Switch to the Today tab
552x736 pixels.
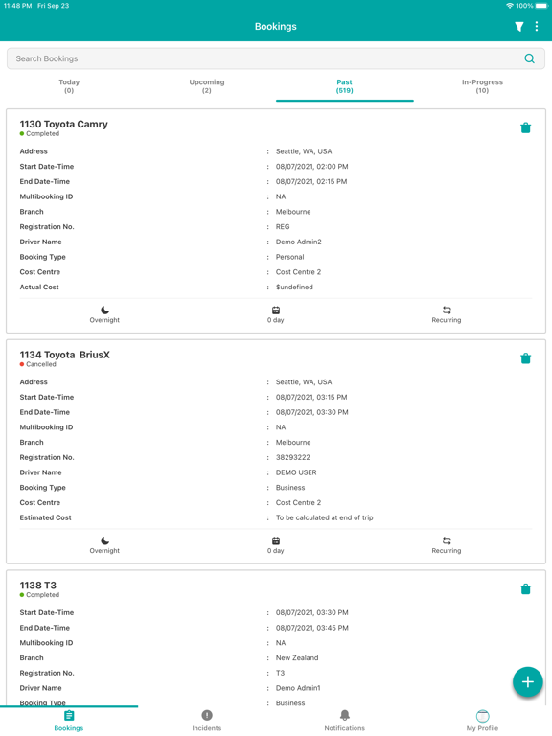pyautogui.click(x=69, y=86)
